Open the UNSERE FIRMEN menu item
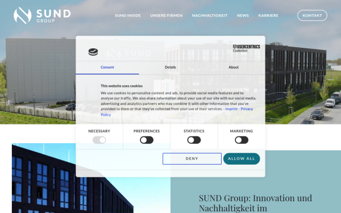 point(167,15)
